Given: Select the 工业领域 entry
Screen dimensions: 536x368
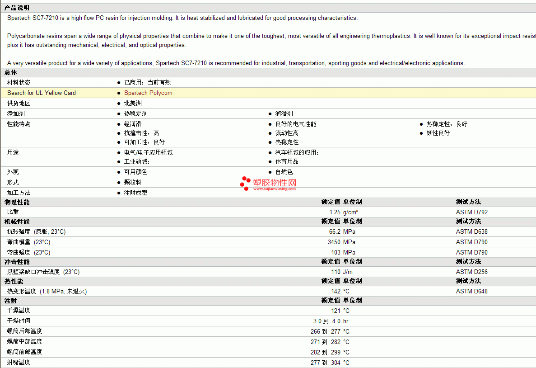Looking at the screenshot, I should point(137,161).
